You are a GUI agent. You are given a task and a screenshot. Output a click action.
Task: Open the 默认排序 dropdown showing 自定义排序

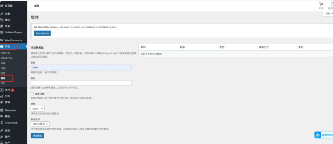40,124
